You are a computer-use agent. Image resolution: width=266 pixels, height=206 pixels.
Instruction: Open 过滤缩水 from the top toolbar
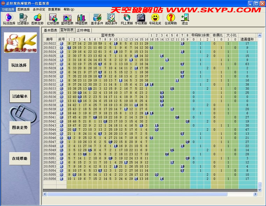23,19
